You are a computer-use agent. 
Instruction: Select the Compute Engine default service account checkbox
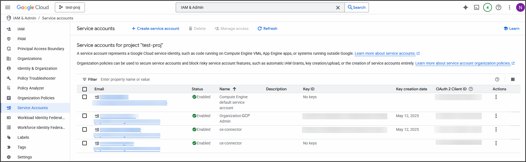click(85, 97)
